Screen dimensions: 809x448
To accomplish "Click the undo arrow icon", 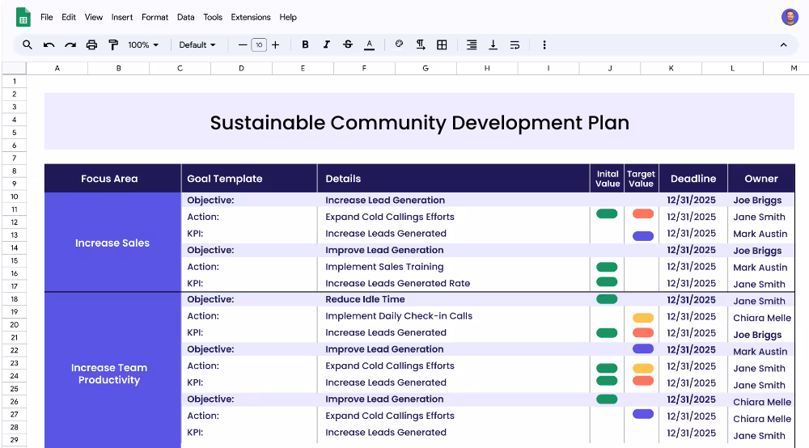I will [x=49, y=45].
